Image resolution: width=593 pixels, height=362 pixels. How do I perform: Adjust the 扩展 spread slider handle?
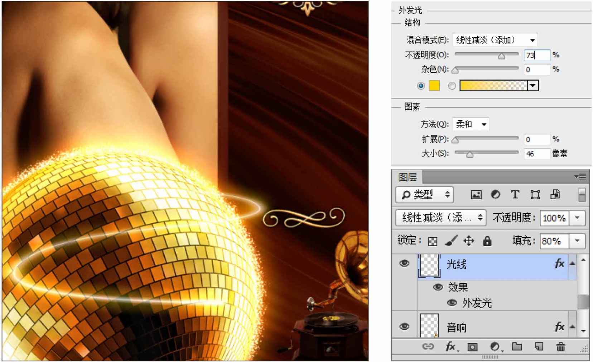point(455,140)
